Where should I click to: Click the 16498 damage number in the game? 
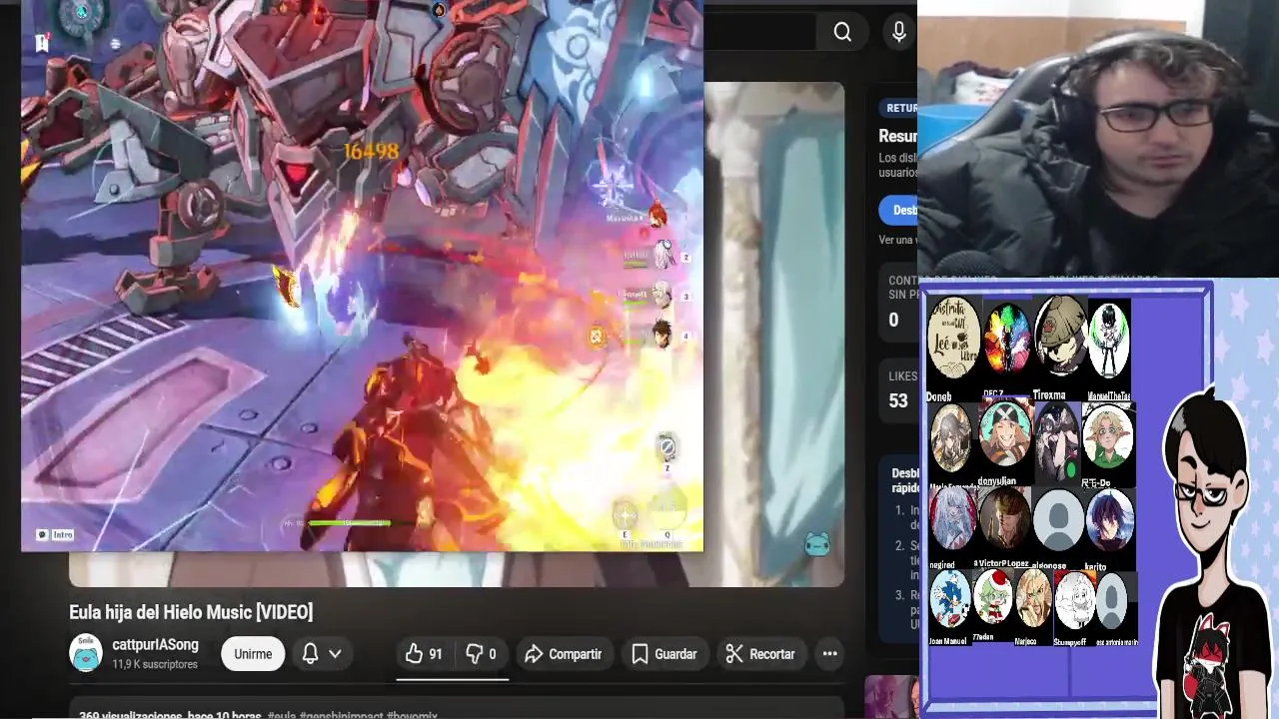(x=371, y=151)
